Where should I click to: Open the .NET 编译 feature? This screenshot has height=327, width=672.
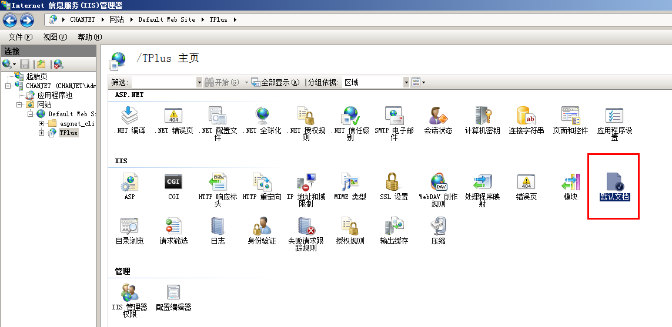click(130, 120)
